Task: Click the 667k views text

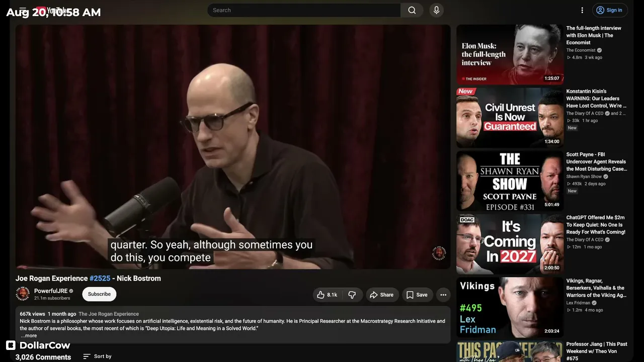Action: (x=32, y=314)
